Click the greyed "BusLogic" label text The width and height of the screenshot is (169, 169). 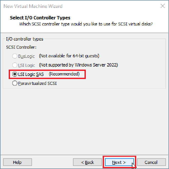[27, 56]
